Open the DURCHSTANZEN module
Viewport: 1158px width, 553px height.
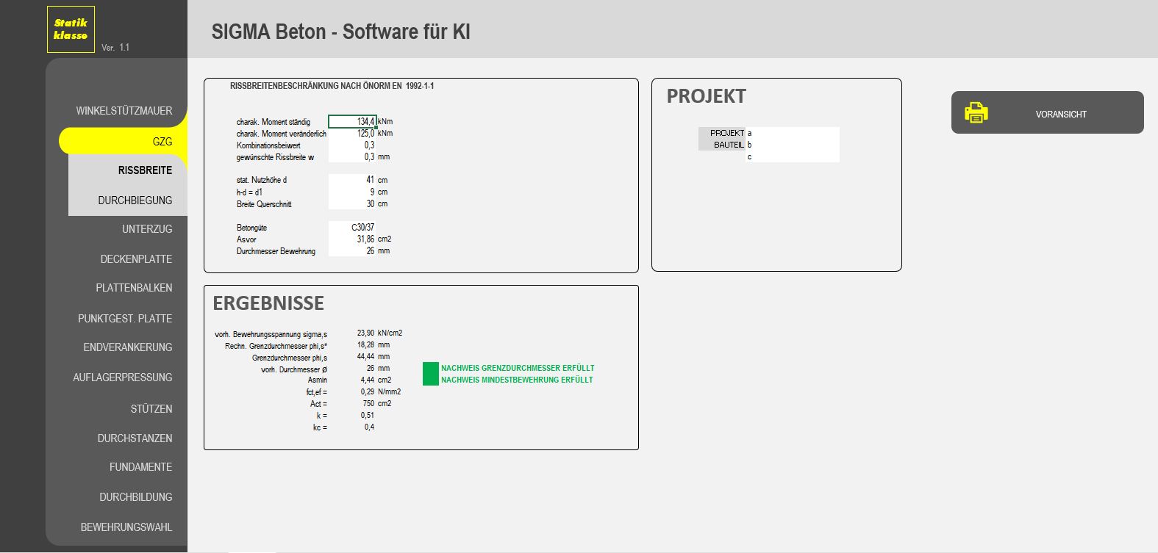(x=135, y=438)
